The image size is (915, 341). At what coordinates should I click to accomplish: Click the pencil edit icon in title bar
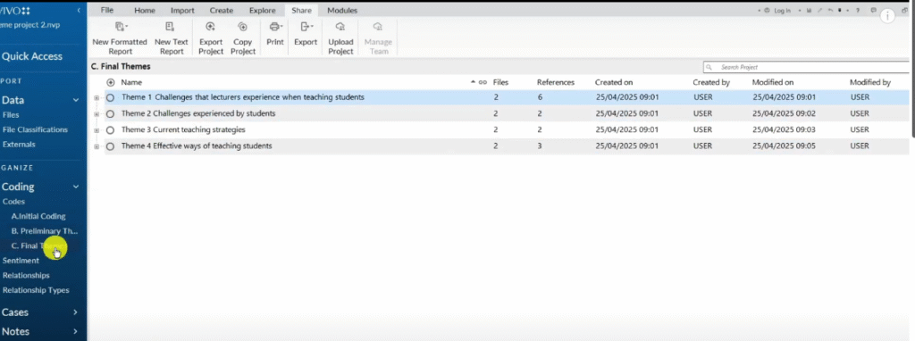[x=820, y=11]
